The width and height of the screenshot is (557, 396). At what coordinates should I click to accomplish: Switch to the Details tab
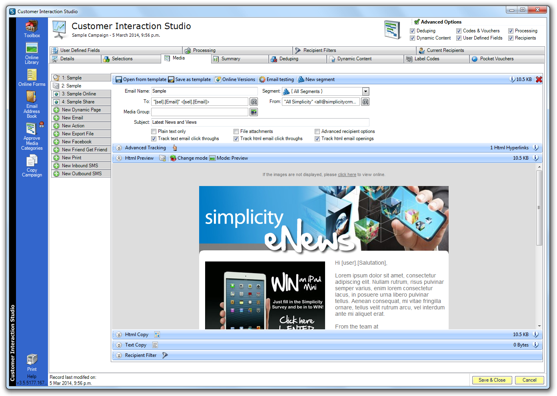(x=76, y=59)
